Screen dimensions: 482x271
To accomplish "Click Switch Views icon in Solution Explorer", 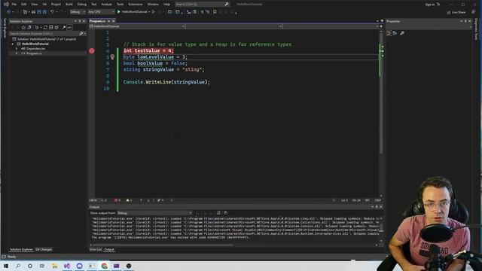I will [29, 27].
